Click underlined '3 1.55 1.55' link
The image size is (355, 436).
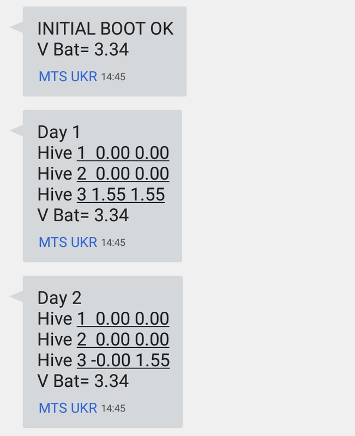(x=121, y=194)
